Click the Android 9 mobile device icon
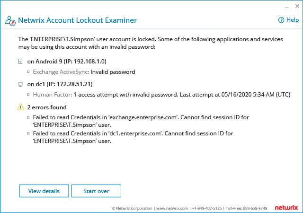303x213 pixels. pos(20,62)
